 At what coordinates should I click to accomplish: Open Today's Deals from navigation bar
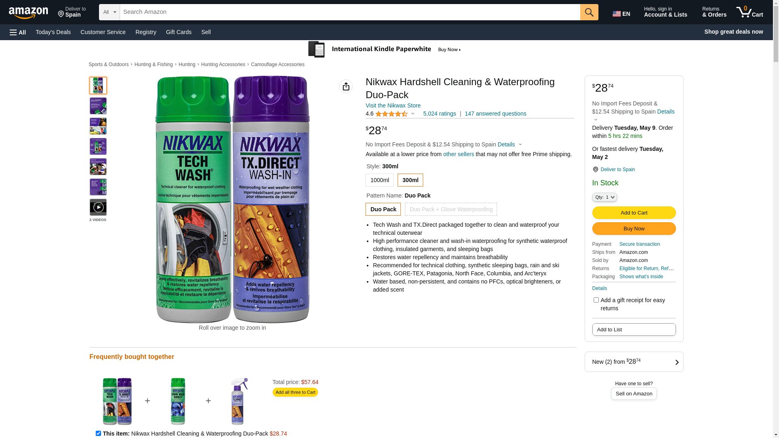coord(53,32)
